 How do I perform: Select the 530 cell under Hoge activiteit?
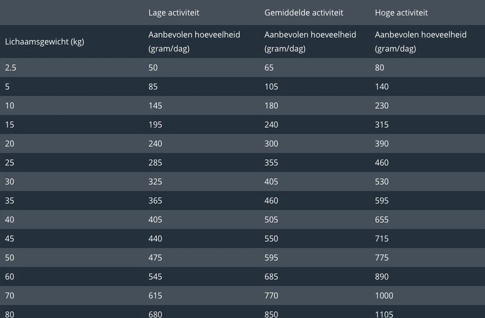click(382, 182)
